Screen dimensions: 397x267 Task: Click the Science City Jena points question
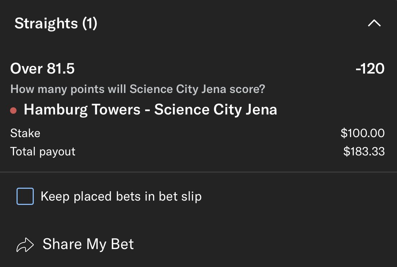pos(138,89)
